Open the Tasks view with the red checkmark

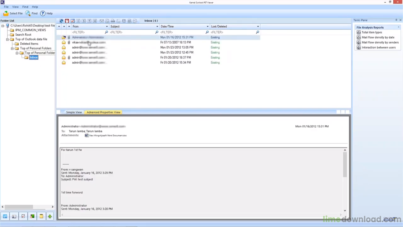[x=23, y=216]
